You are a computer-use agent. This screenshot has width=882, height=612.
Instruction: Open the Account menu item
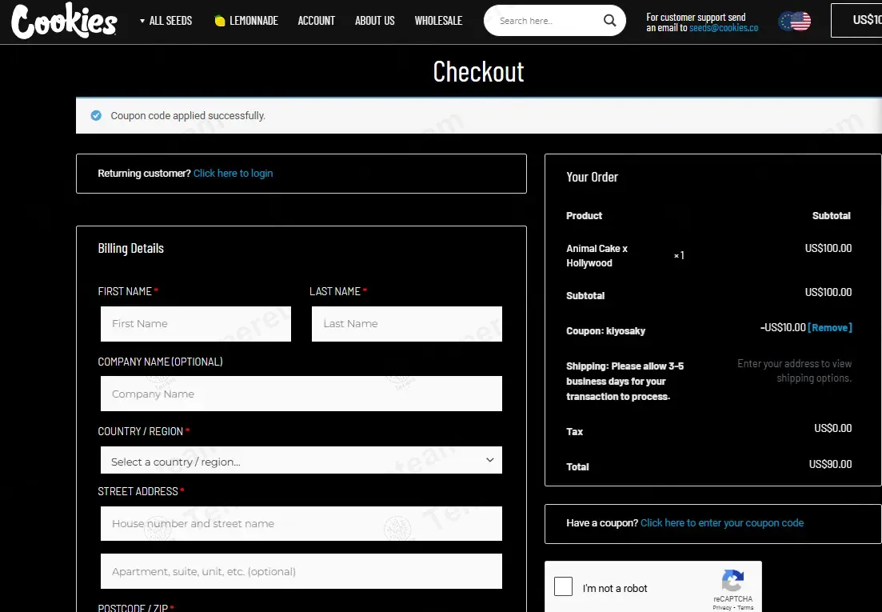pos(316,21)
